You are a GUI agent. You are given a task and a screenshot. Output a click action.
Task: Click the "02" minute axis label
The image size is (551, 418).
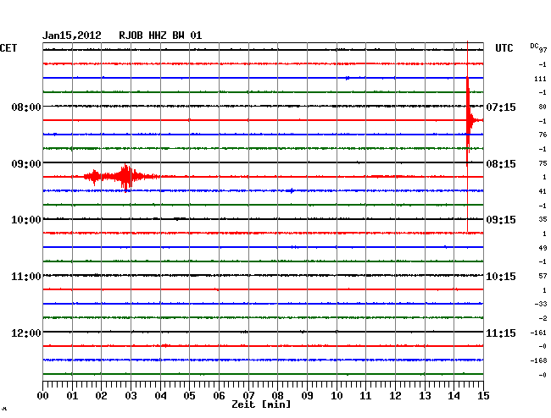coord(101,396)
